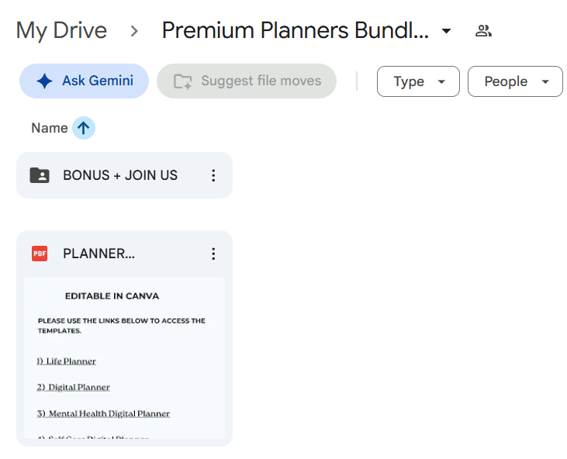Click folder sparkle icon in Suggest file moves
567x459 pixels.
pyautogui.click(x=183, y=81)
